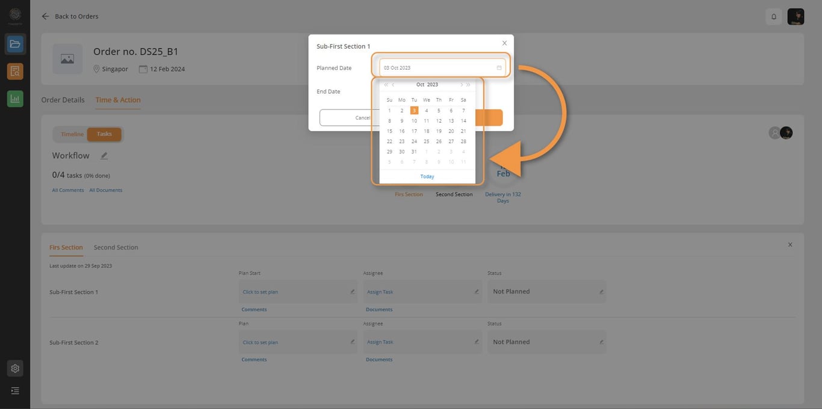This screenshot has height=409, width=822.
Task: Open Comments for Sub-First Section 2
Action: 254,360
